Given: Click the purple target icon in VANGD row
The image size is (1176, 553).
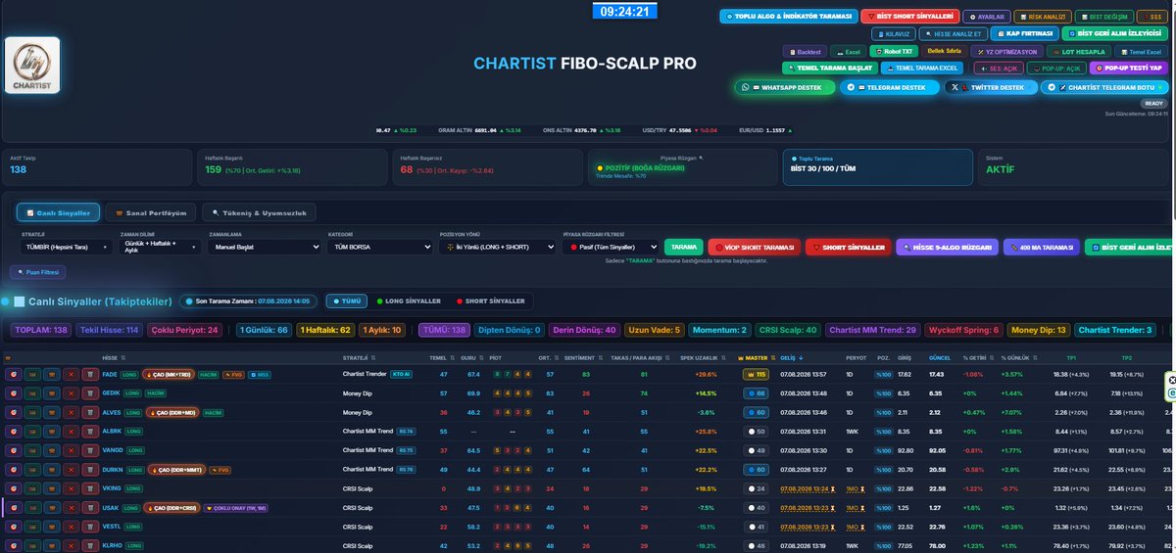Looking at the screenshot, I should 14,450.
